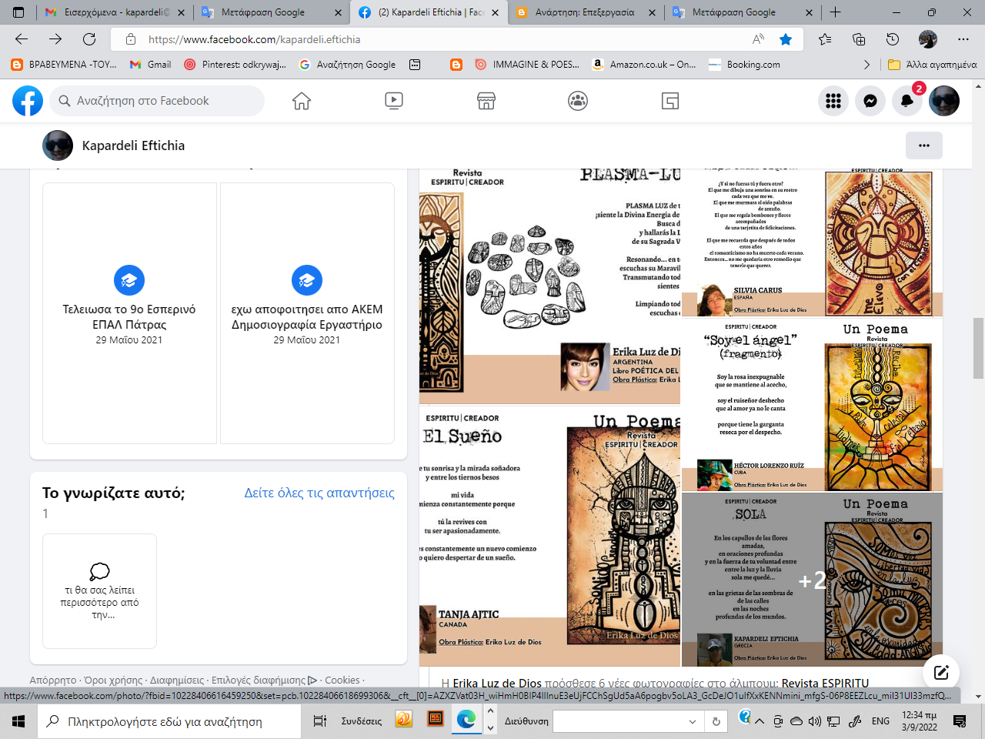Viewport: 985px width, 739px height.
Task: Open the Edge Collections icon
Action: pyautogui.click(x=859, y=39)
